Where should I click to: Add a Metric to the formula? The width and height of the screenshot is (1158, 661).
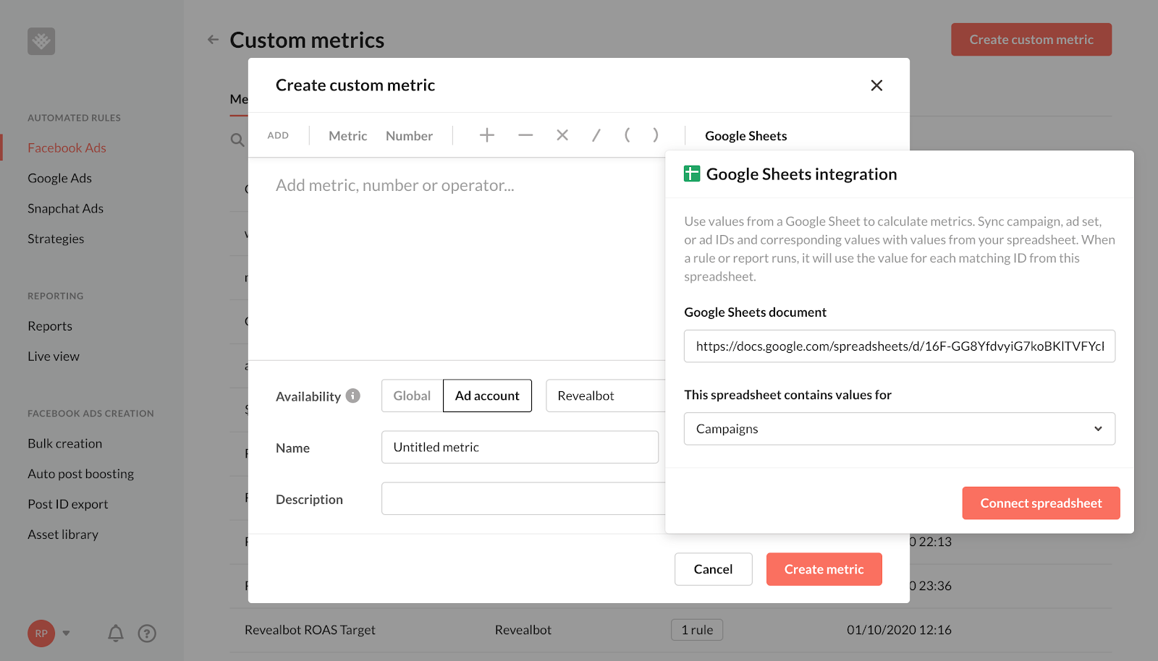tap(348, 136)
